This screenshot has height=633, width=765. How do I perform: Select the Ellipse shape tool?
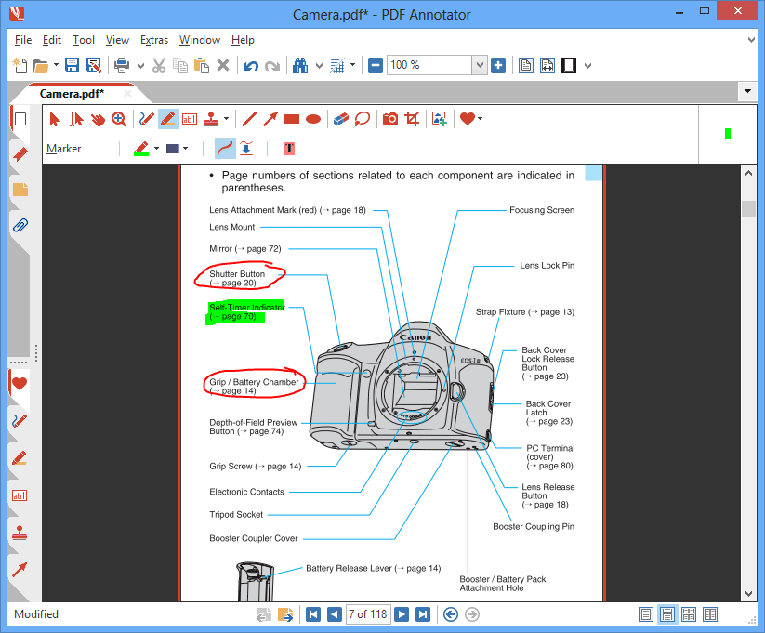pos(313,119)
